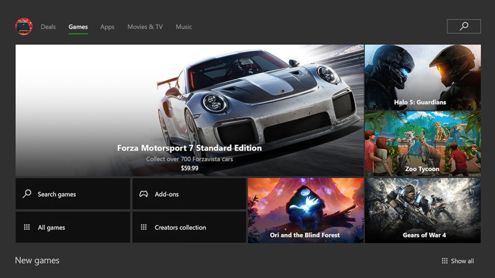Click the grid icon beside Show all
Viewport: 495px width, 278px height.
pos(445,261)
